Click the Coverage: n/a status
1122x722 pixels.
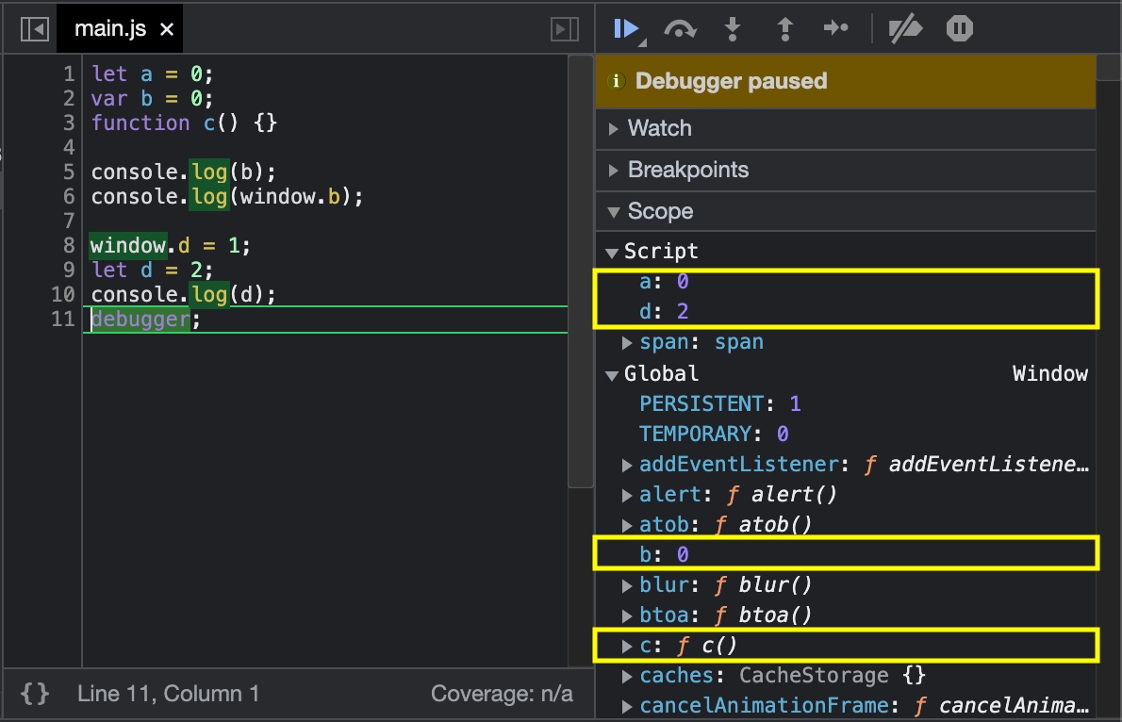[502, 694]
